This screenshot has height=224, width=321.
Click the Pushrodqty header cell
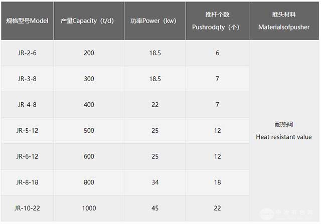tap(217, 21)
